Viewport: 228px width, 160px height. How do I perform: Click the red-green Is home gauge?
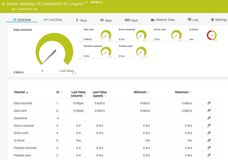coord(212,35)
